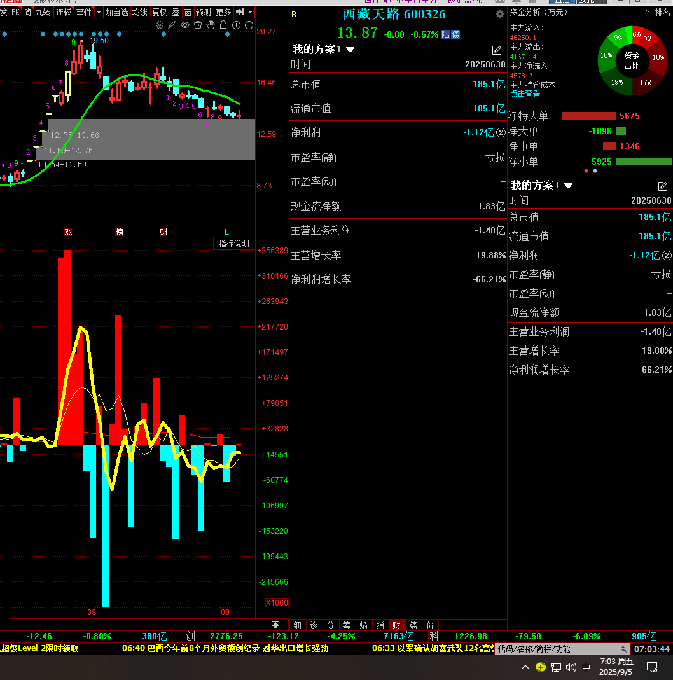This screenshot has width=673, height=680.
Task: Click the 陆 badge next to price
Action: (x=446, y=34)
